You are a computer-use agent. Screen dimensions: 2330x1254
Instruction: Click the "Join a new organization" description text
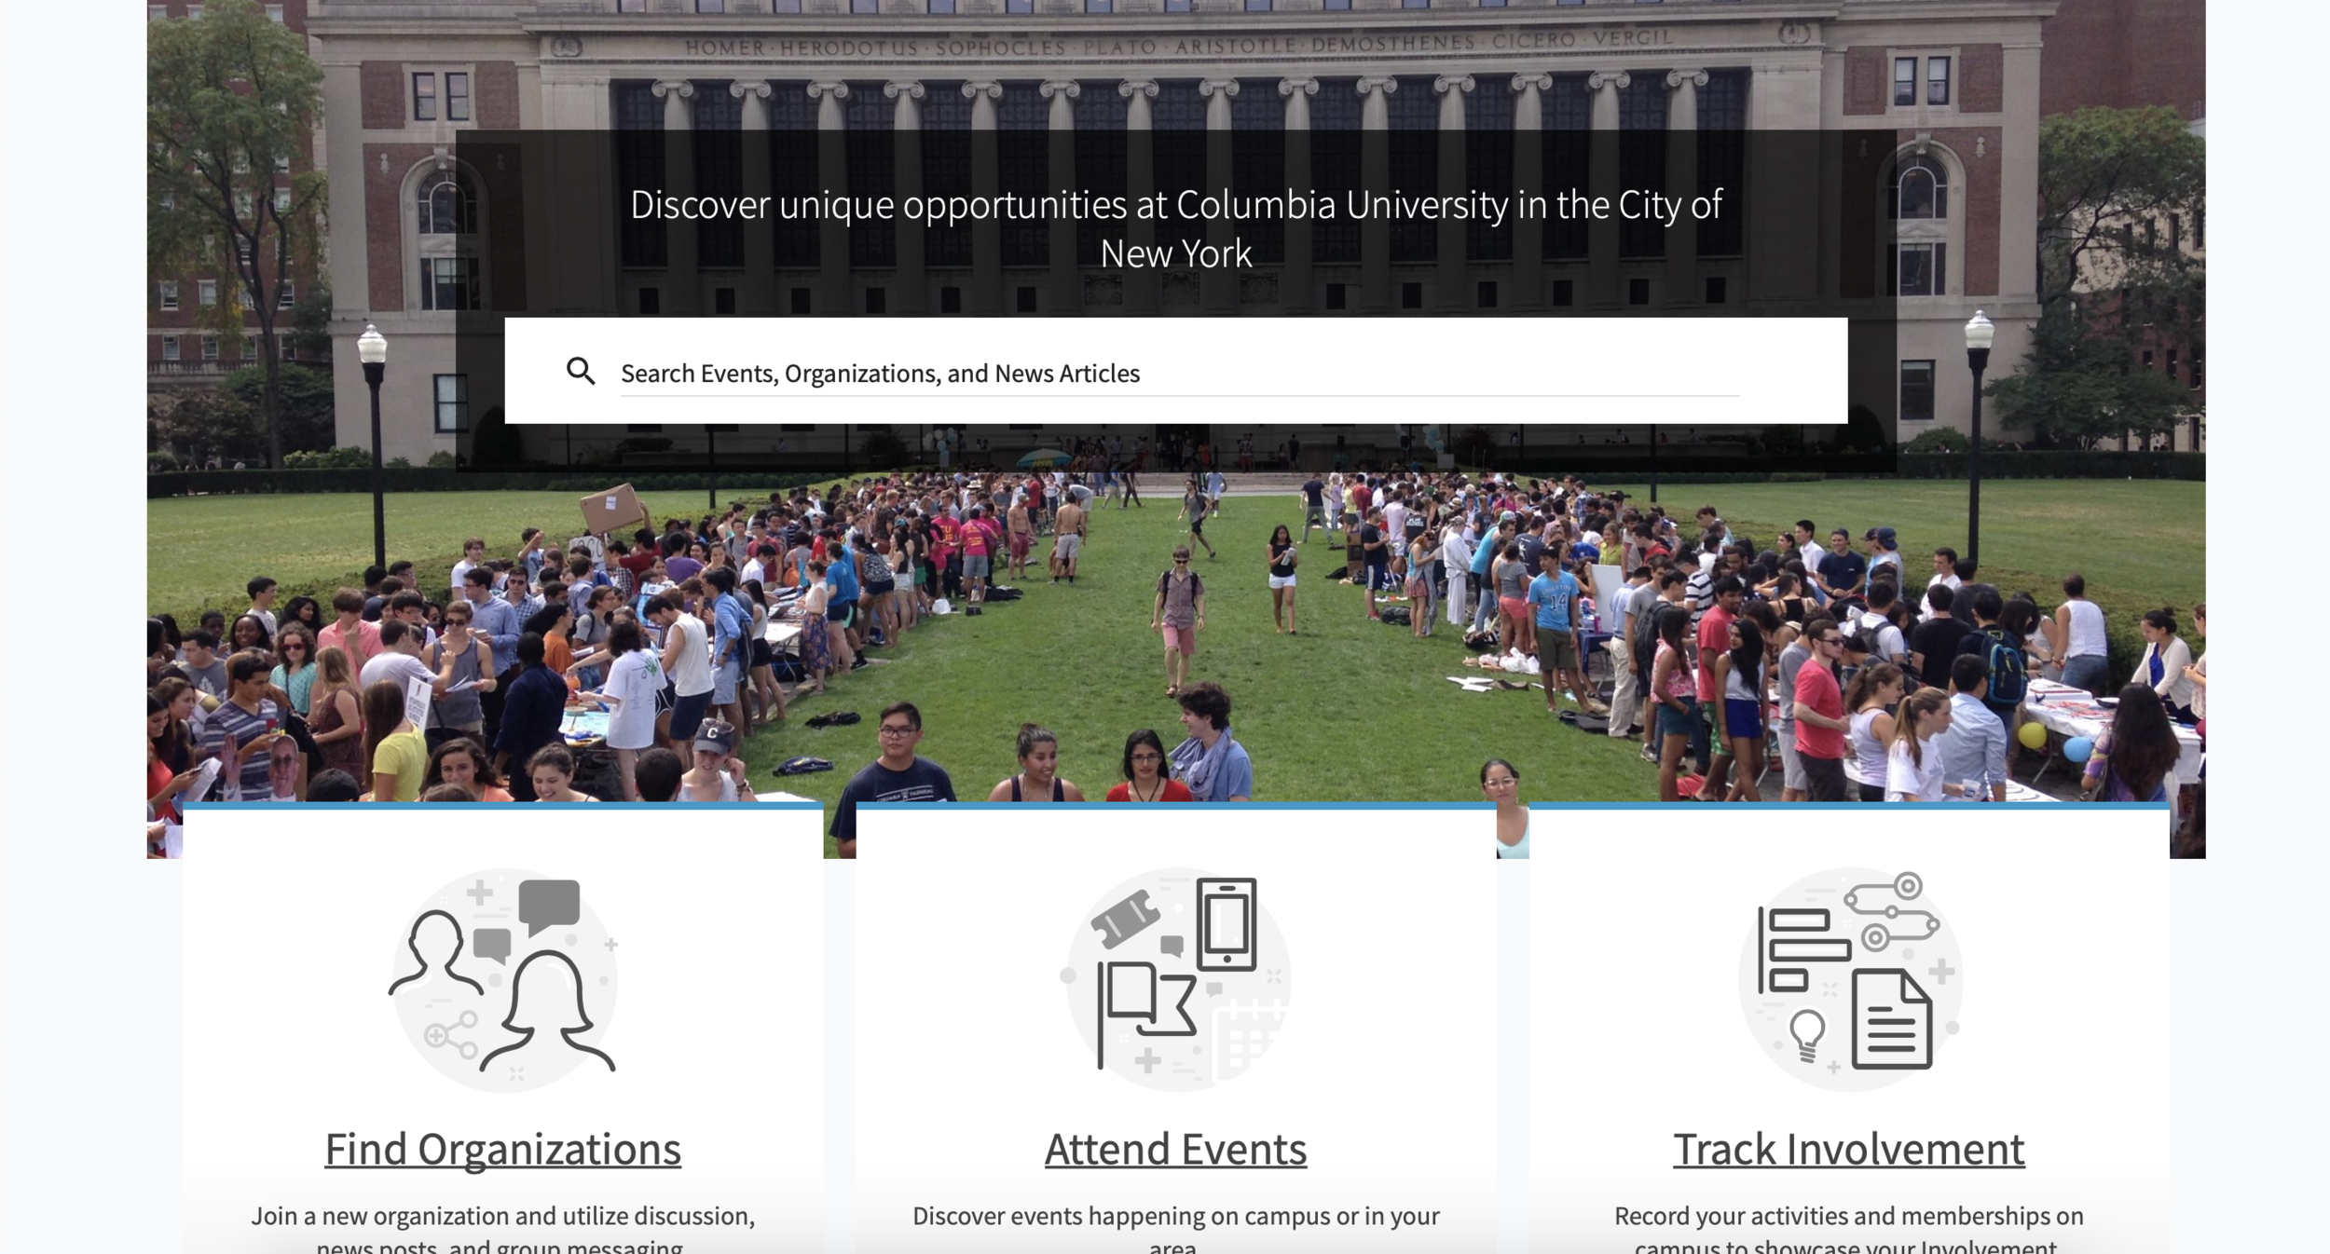[x=503, y=1230]
